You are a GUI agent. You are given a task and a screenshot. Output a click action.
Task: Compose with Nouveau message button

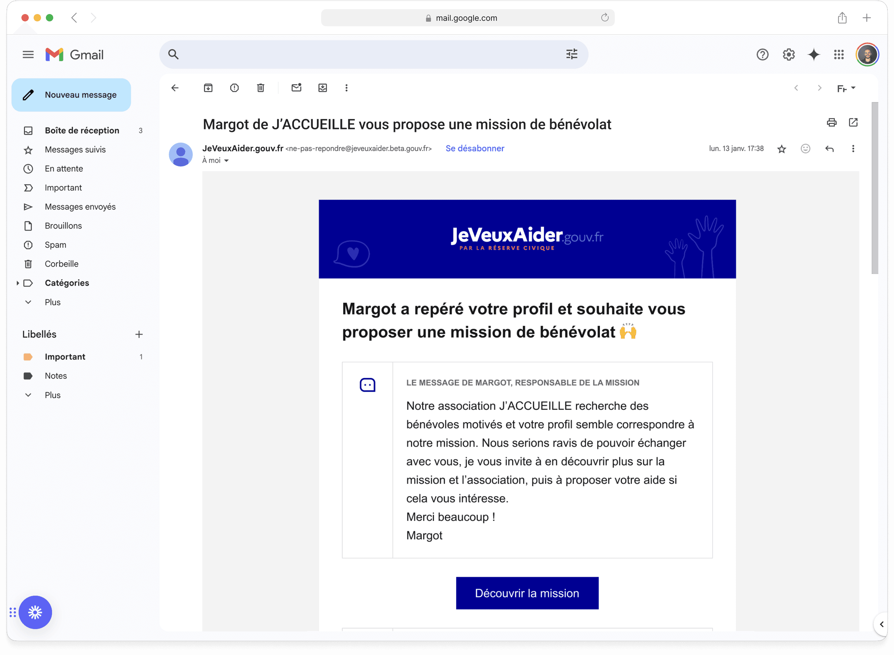click(x=71, y=95)
